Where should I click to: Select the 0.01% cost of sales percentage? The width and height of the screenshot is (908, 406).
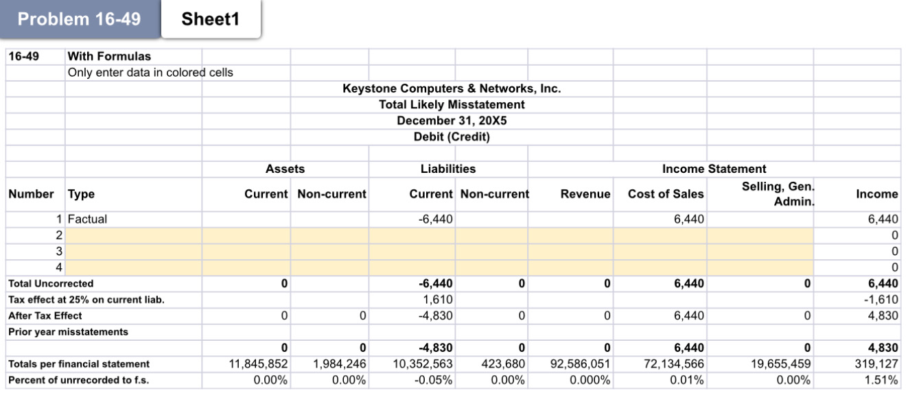[660, 380]
